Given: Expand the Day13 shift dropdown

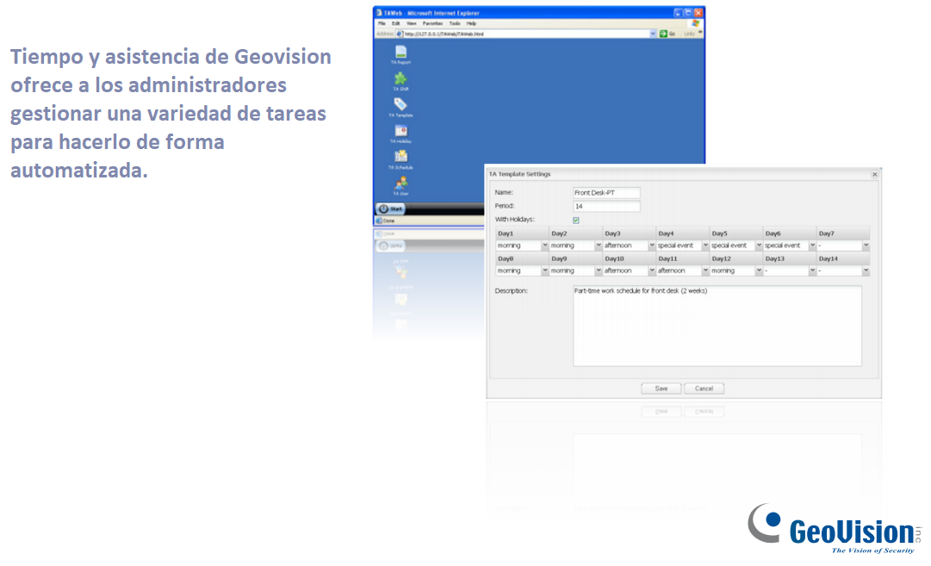Looking at the screenshot, I should (x=812, y=271).
